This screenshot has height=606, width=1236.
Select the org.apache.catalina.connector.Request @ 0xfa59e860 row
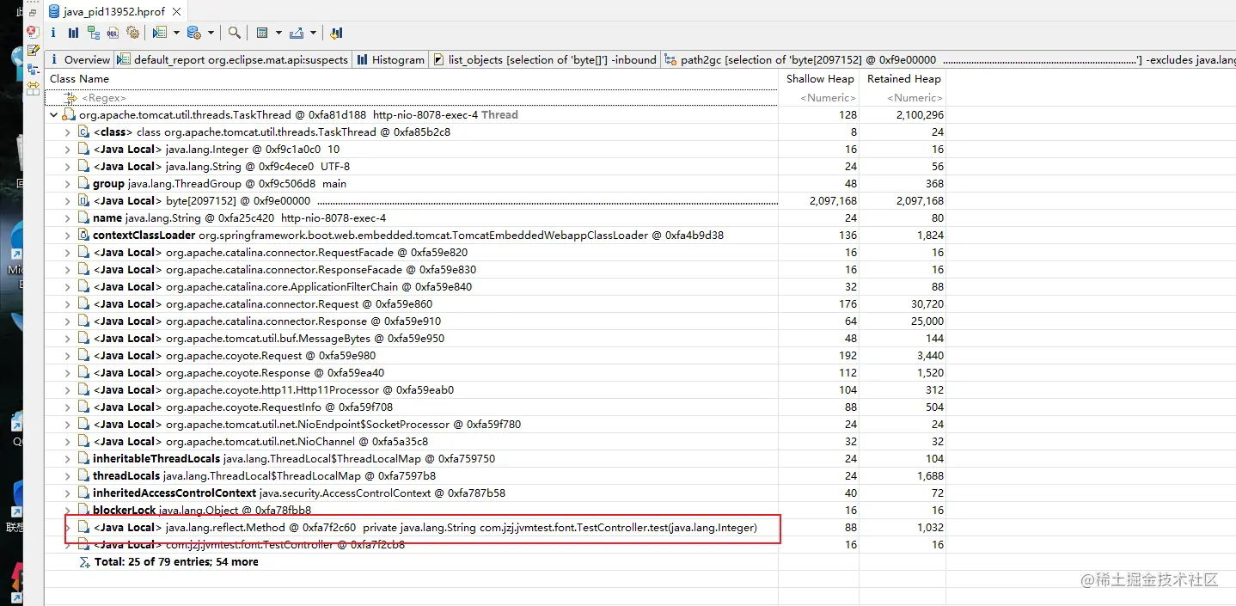pos(496,303)
